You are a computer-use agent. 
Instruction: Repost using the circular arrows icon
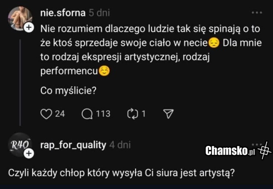coord(132,114)
